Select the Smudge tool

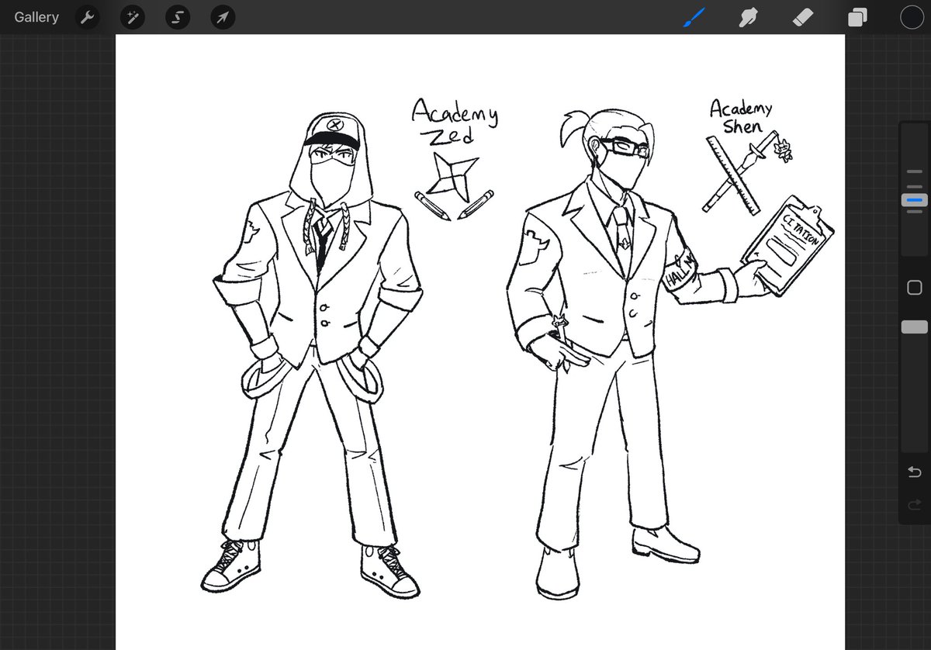[x=748, y=17]
